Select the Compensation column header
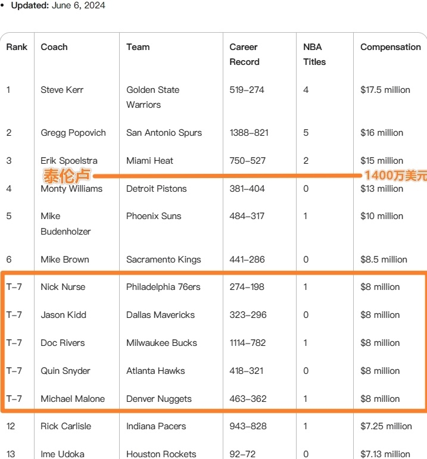The height and width of the screenshot is (459, 427). 390,47
